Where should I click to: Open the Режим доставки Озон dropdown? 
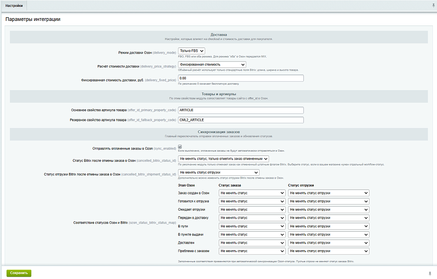pyautogui.click(x=191, y=51)
